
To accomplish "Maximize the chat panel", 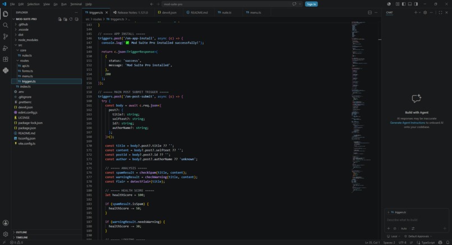I will click(440, 12).
